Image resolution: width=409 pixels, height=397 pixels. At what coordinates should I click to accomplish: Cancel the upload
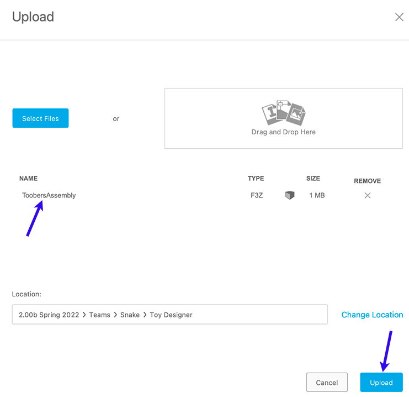pyautogui.click(x=327, y=383)
